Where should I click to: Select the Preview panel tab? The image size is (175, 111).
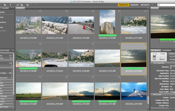(x=155, y=8)
